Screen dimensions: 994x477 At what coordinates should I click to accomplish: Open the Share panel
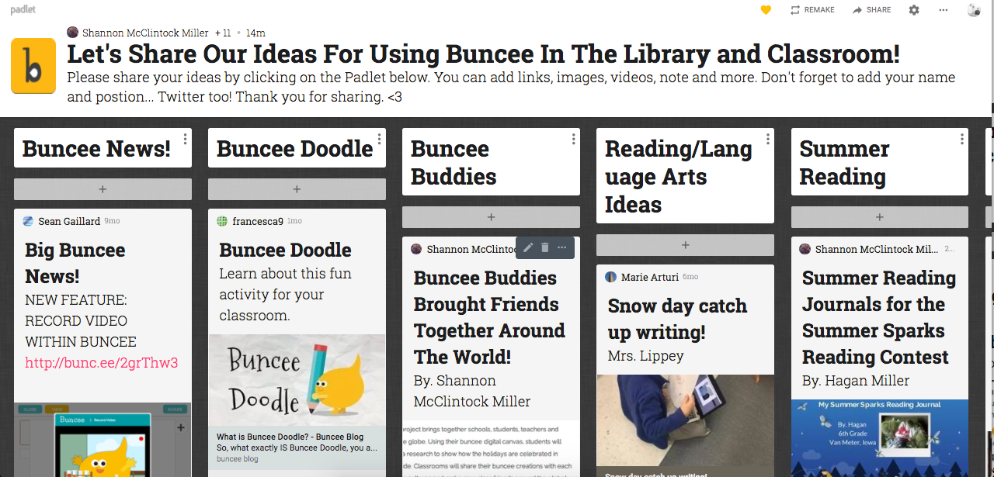[x=871, y=10]
